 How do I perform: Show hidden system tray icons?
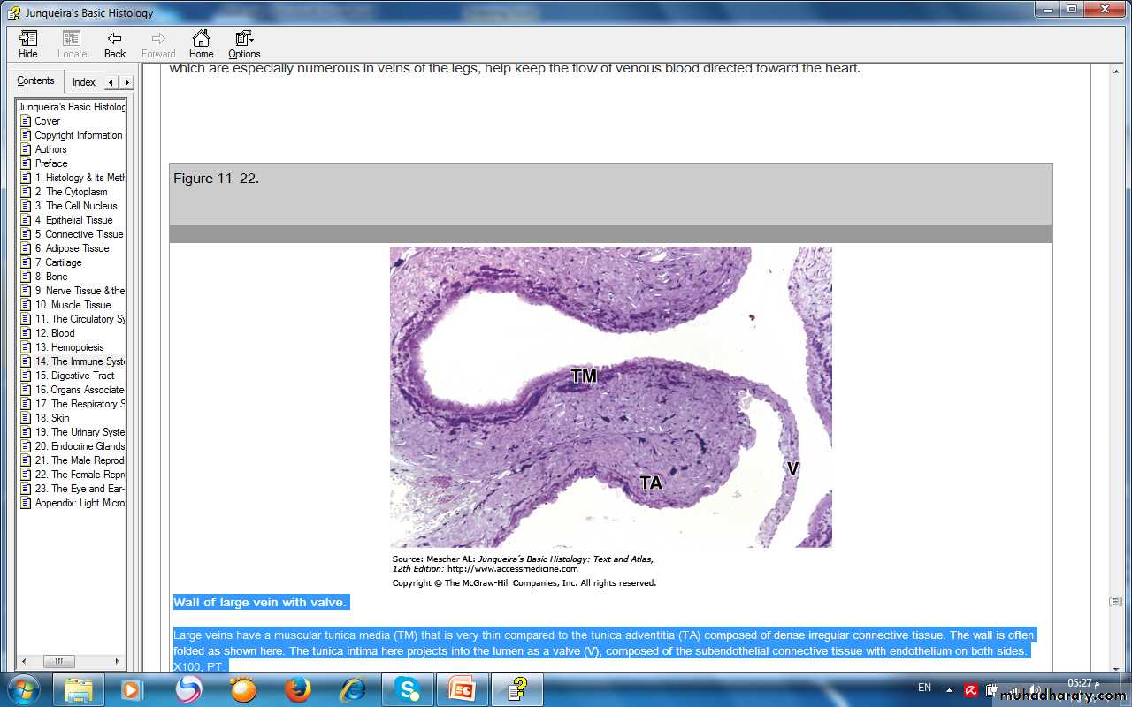point(950,689)
